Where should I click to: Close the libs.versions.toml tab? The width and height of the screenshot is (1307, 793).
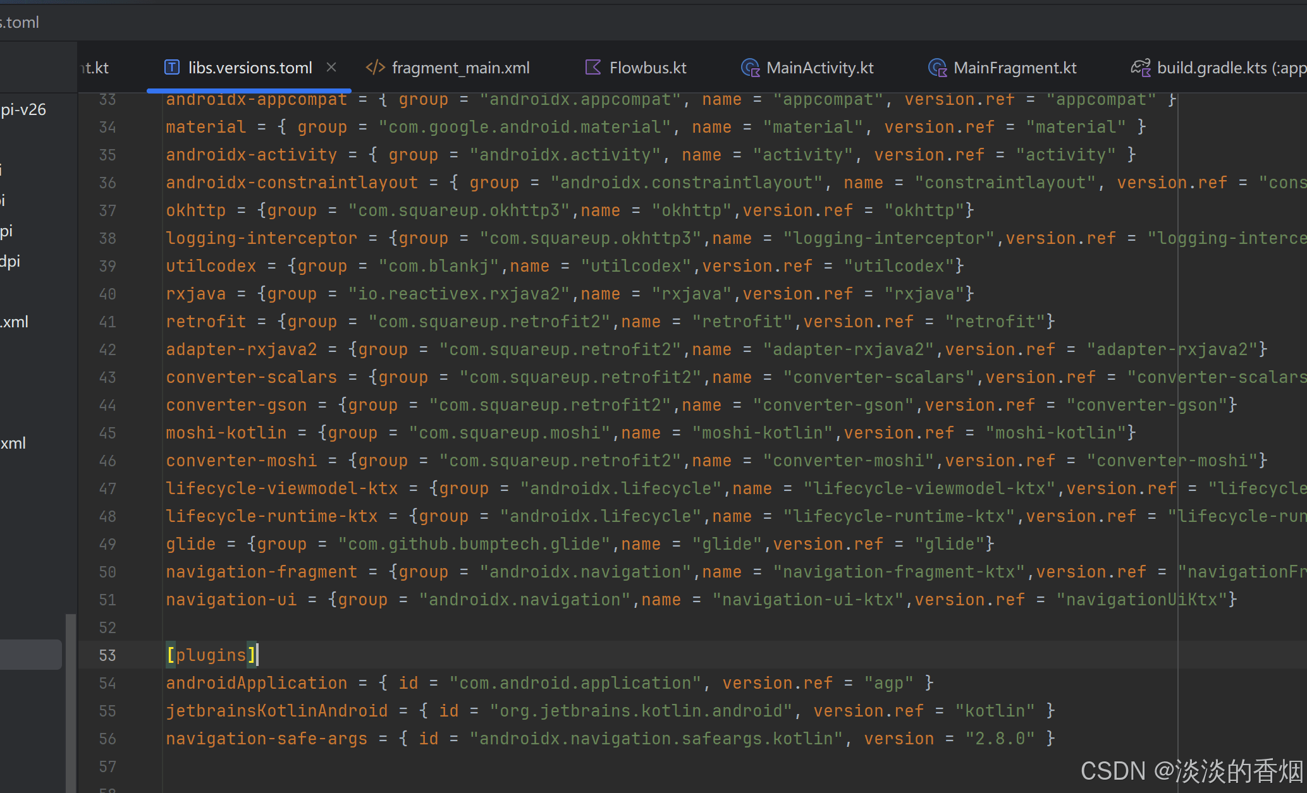[x=331, y=67]
